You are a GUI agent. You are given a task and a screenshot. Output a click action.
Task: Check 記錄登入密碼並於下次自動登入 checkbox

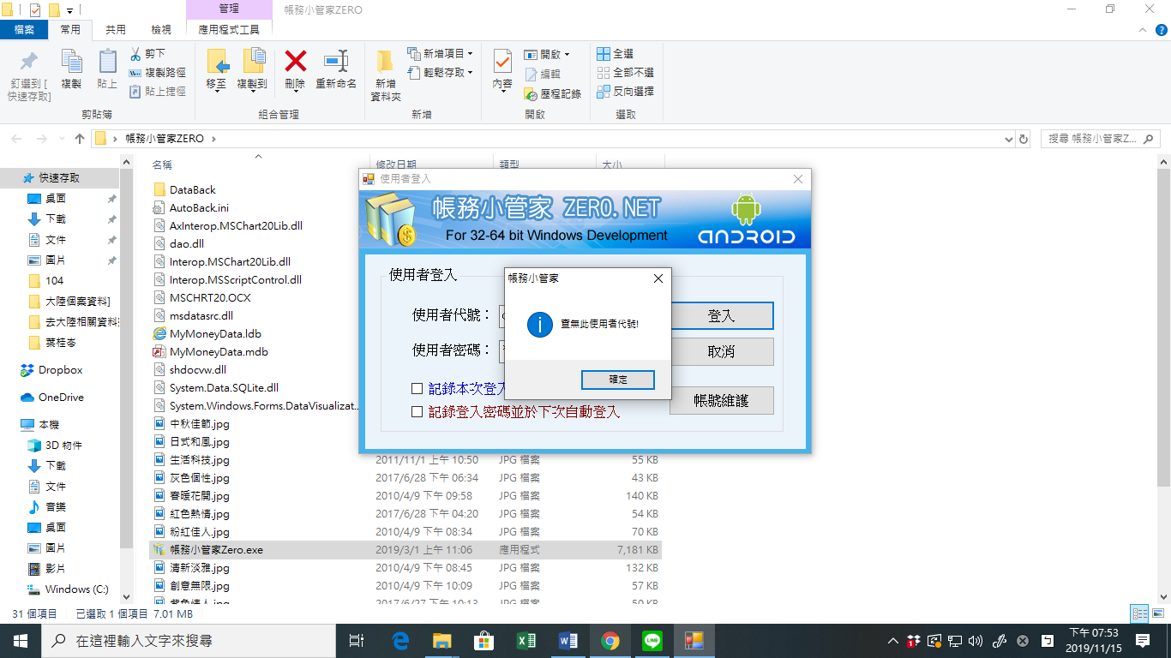(417, 412)
